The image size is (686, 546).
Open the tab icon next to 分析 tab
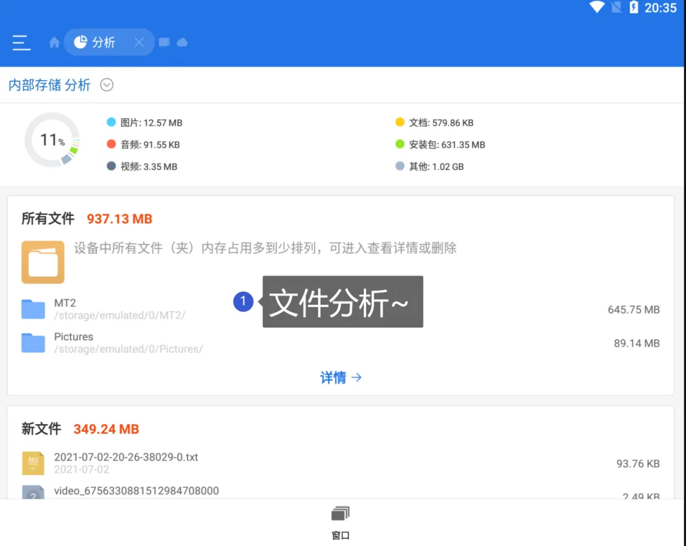[x=164, y=43]
